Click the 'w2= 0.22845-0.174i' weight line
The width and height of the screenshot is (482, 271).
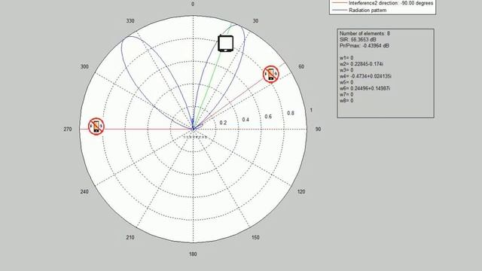coord(361,64)
